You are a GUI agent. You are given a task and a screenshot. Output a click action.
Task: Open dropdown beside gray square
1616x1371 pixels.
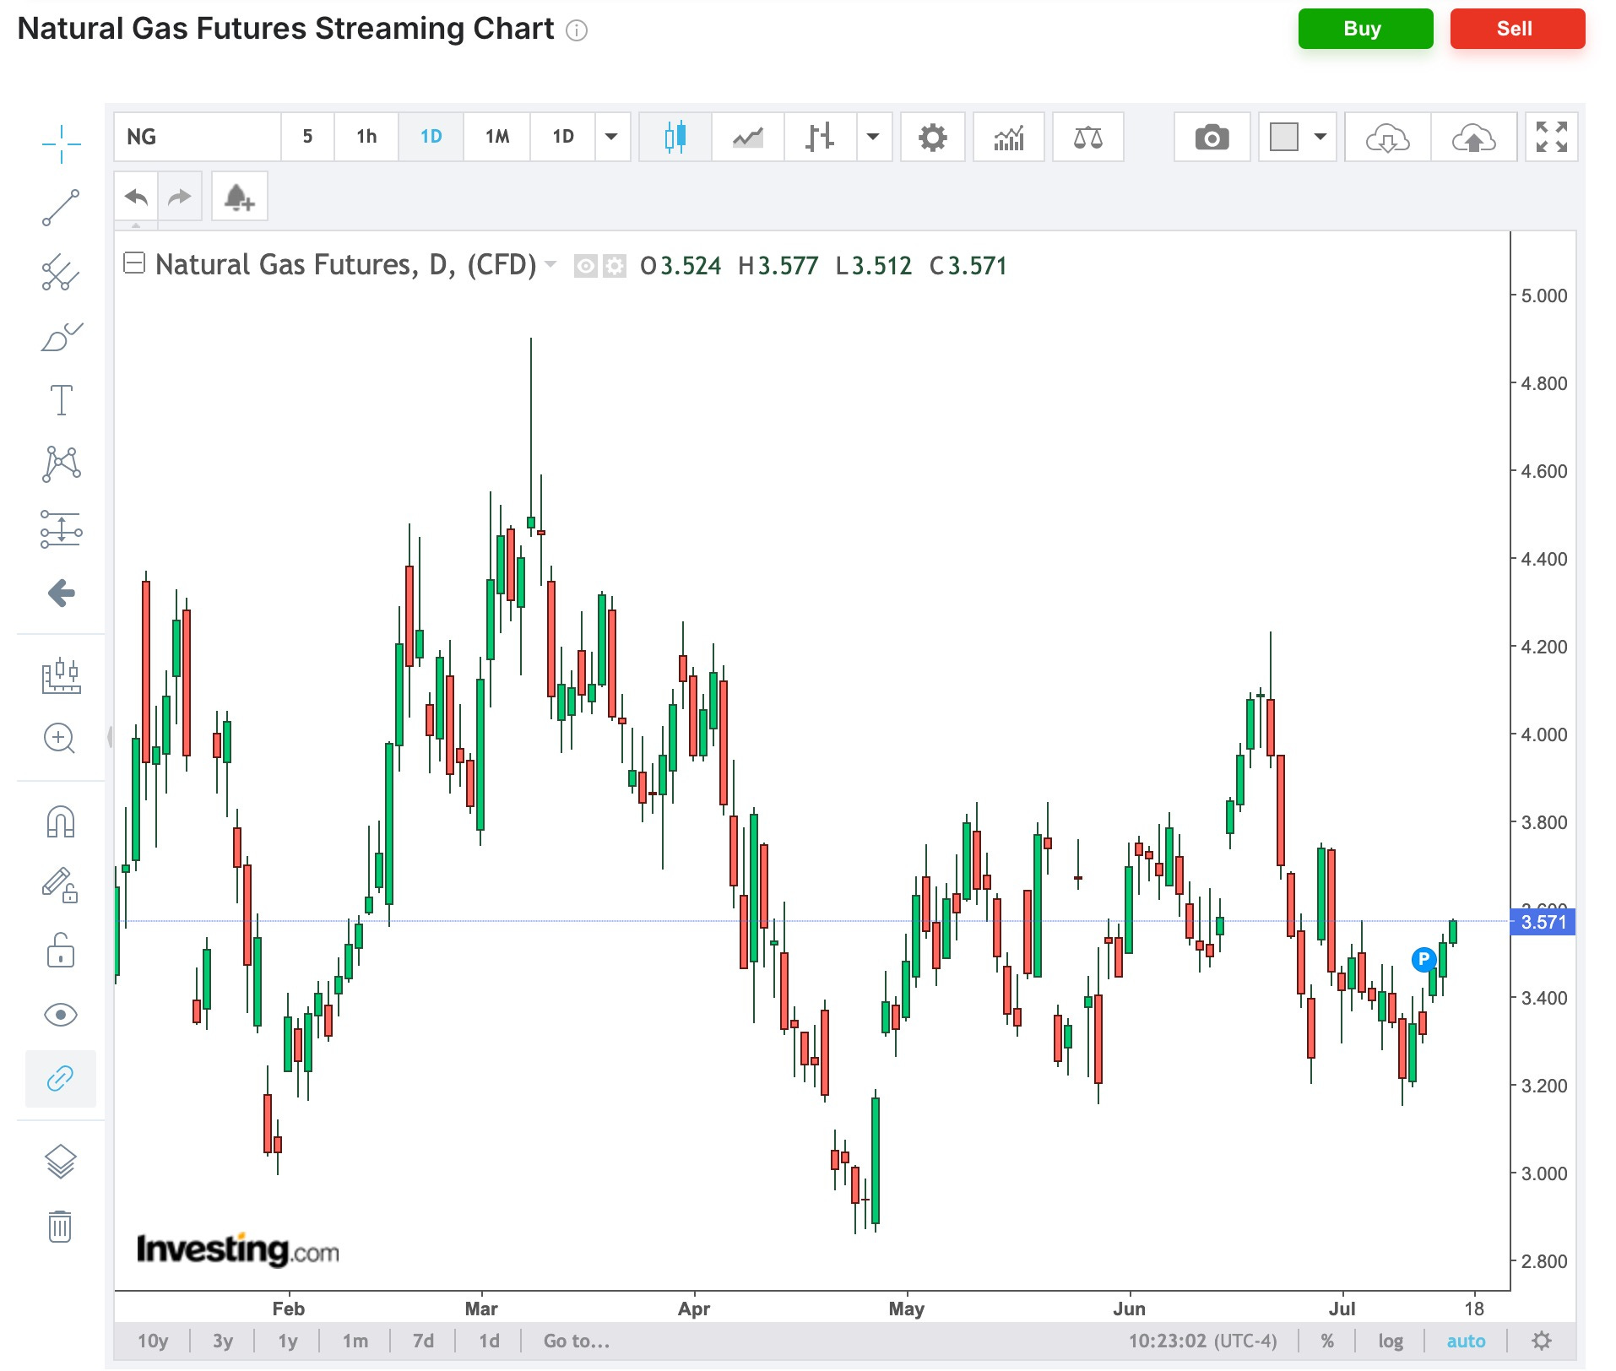point(1320,137)
